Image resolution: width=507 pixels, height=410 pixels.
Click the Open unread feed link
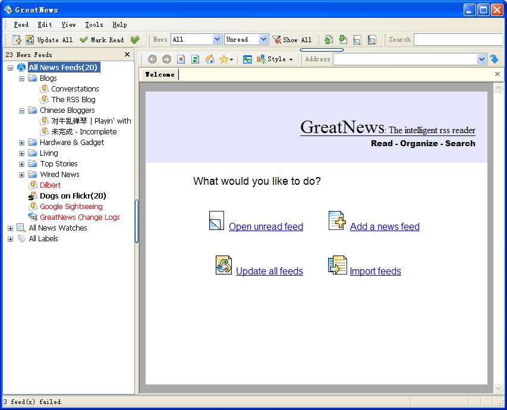tap(266, 226)
